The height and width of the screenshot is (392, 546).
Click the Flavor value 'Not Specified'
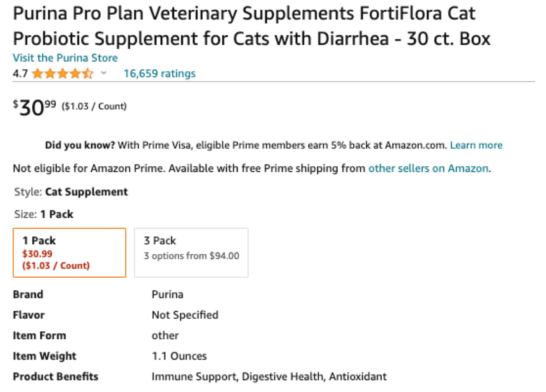(x=185, y=315)
